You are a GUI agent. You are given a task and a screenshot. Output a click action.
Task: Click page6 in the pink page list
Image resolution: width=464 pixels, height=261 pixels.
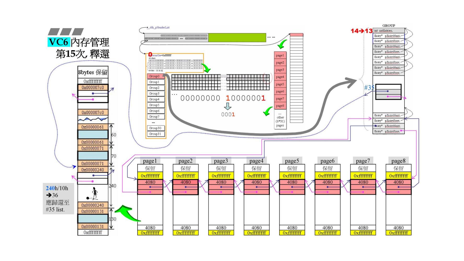click(280, 91)
